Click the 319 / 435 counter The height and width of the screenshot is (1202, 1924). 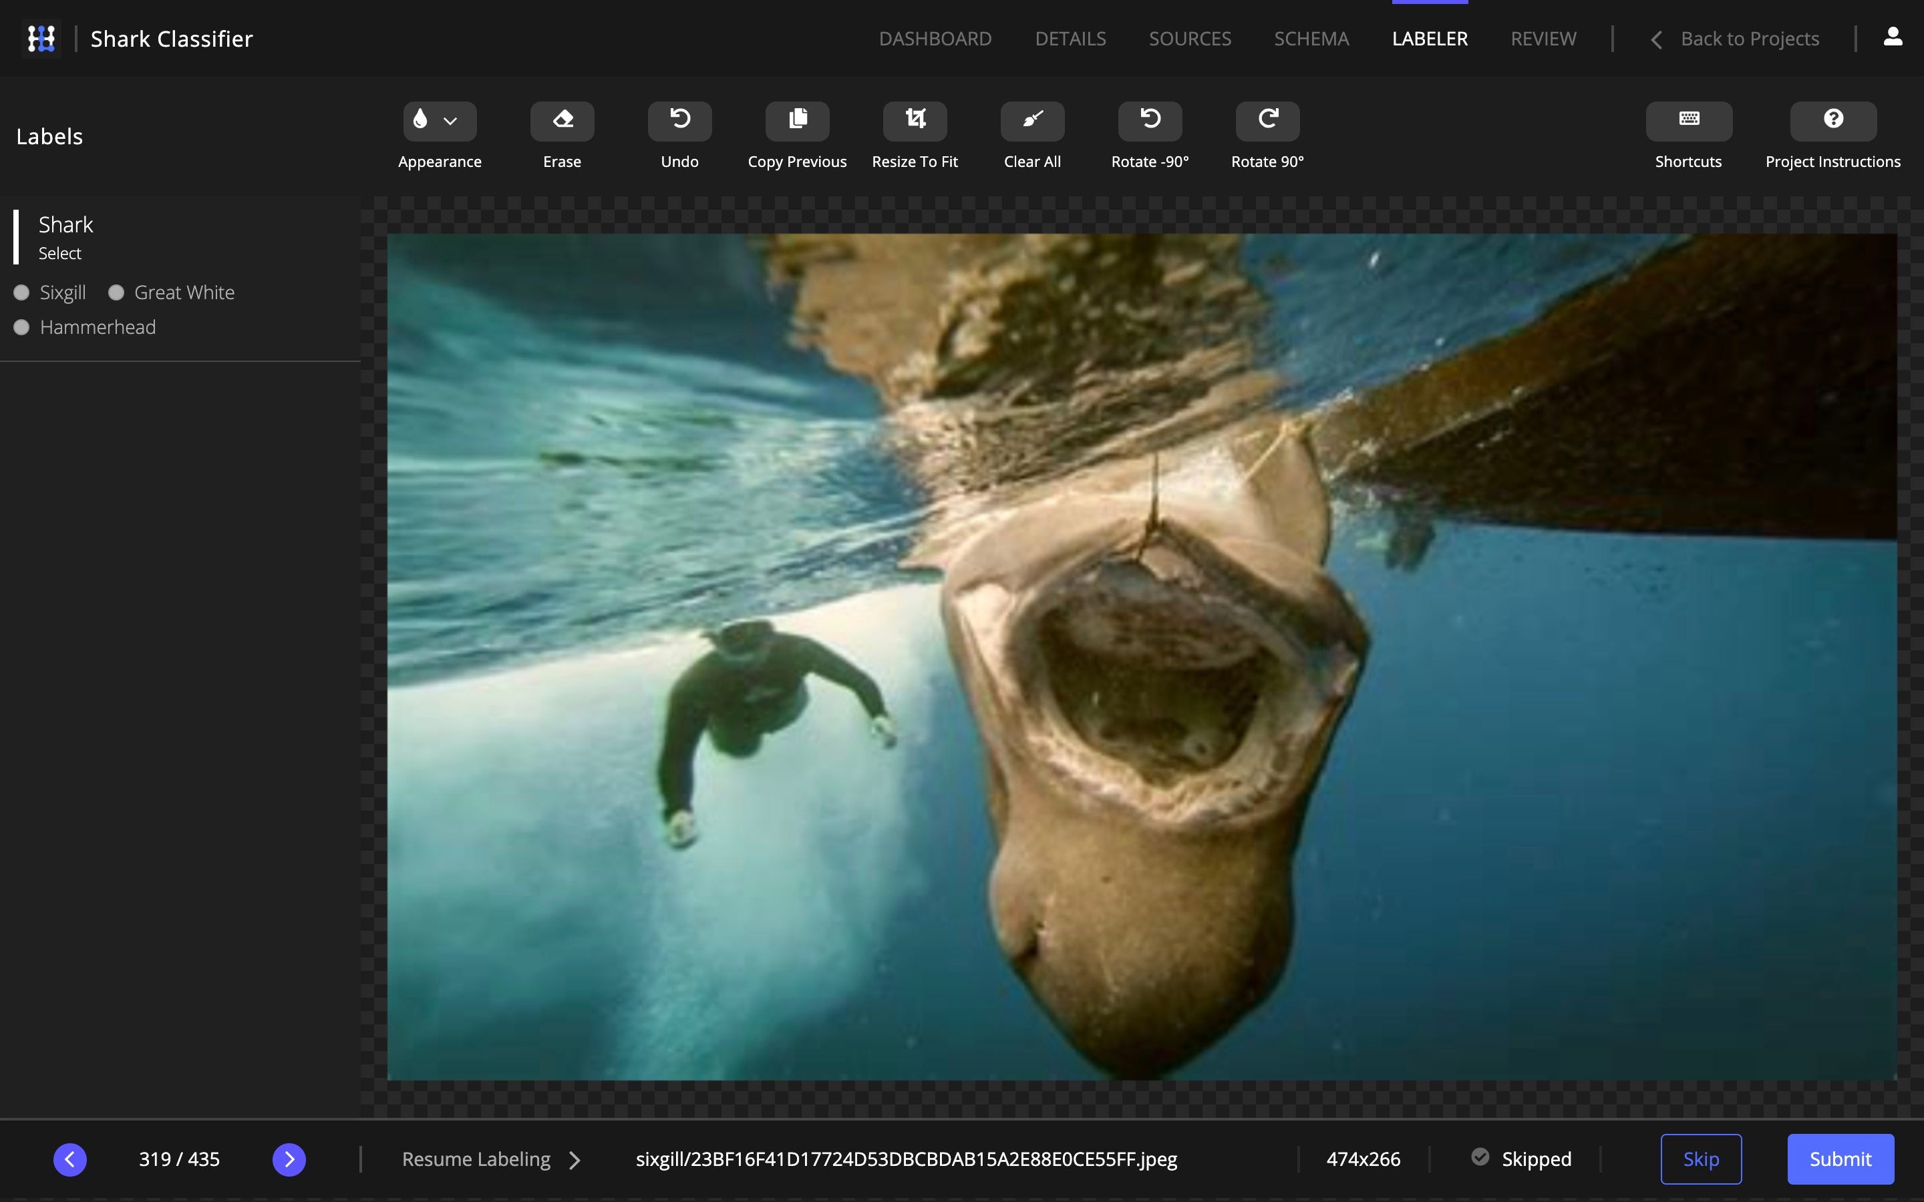[x=179, y=1159]
